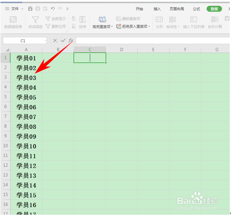This screenshot has height=216, width=231.
Task: Expand quick access toolbar customize arrow
Action: (67, 9)
